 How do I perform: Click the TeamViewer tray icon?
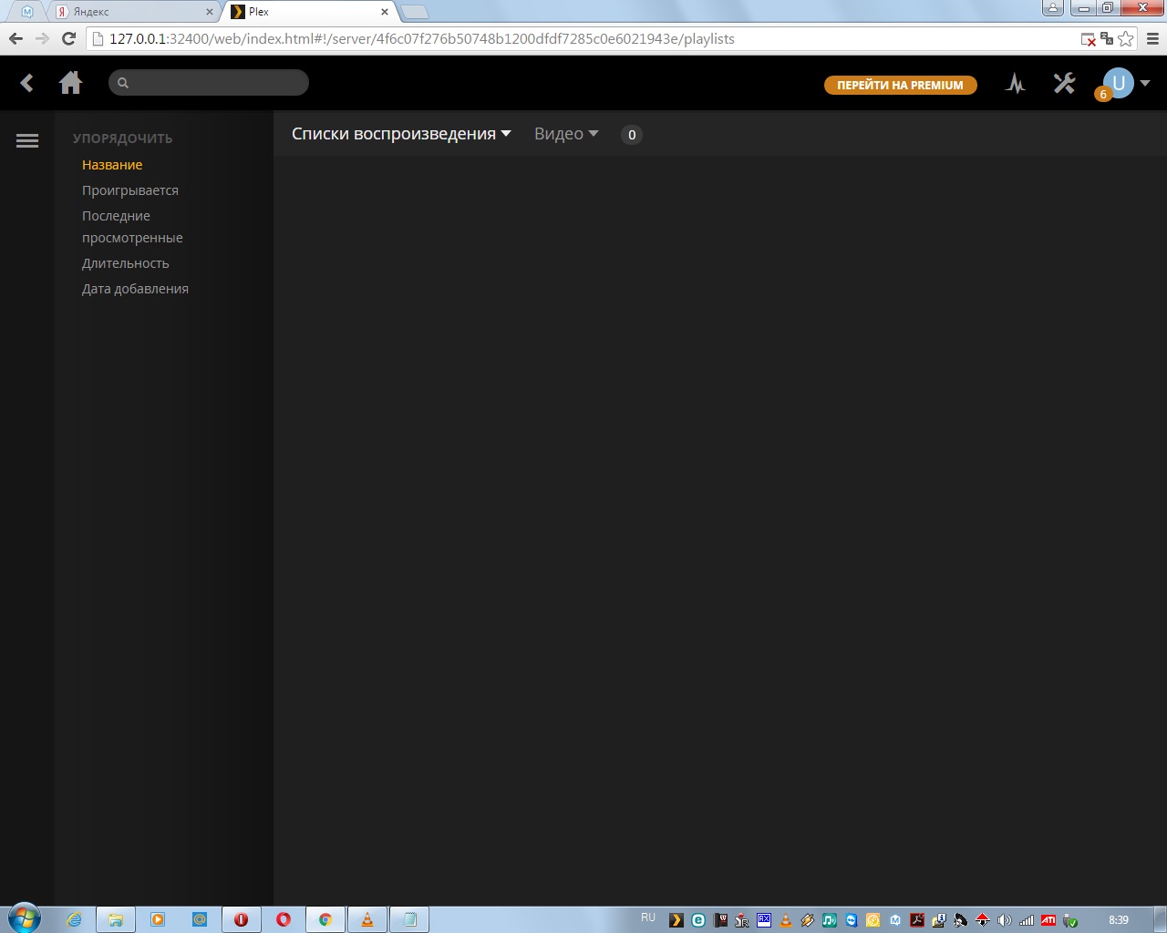pos(852,919)
